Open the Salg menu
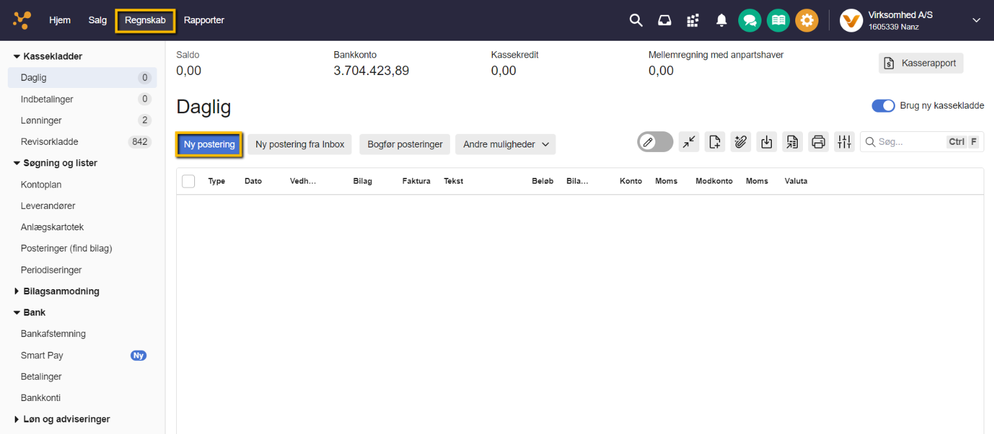Viewport: 994px width, 434px height. [x=98, y=20]
